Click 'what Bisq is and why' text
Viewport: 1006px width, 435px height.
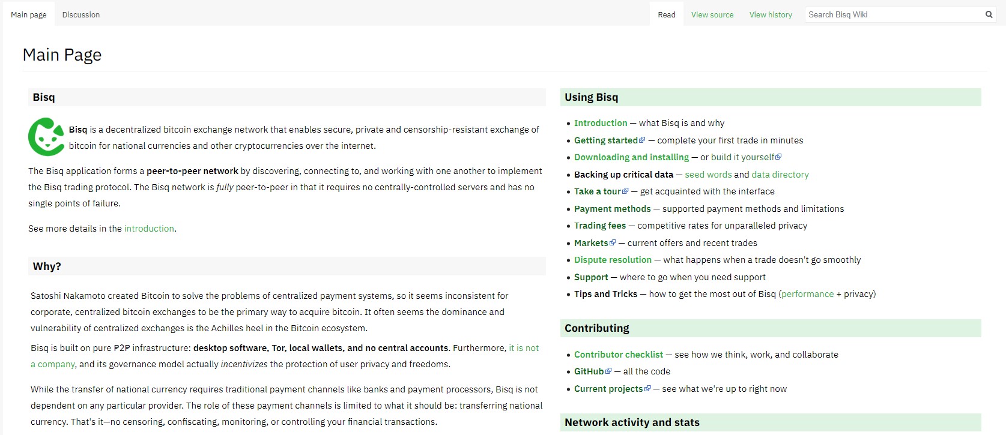(x=682, y=123)
